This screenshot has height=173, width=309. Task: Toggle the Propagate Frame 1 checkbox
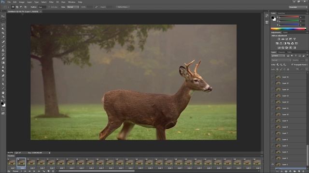coord(292,64)
